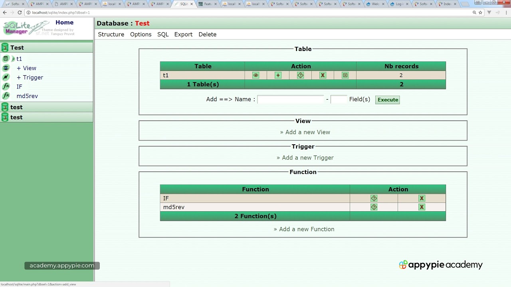Follow the Add a new View link
Screen dimensions: 511x287
click(x=305, y=132)
